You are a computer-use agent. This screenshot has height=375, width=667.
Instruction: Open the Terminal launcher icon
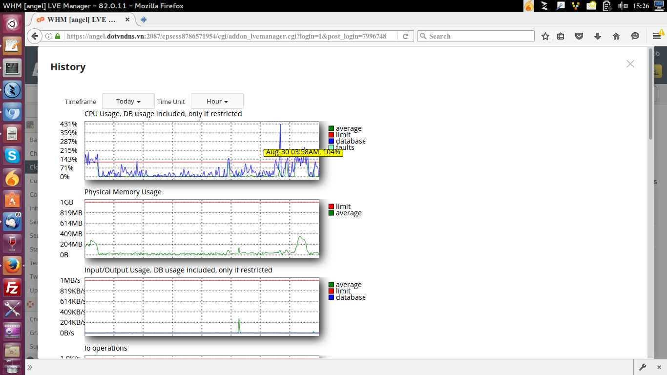(x=12, y=68)
